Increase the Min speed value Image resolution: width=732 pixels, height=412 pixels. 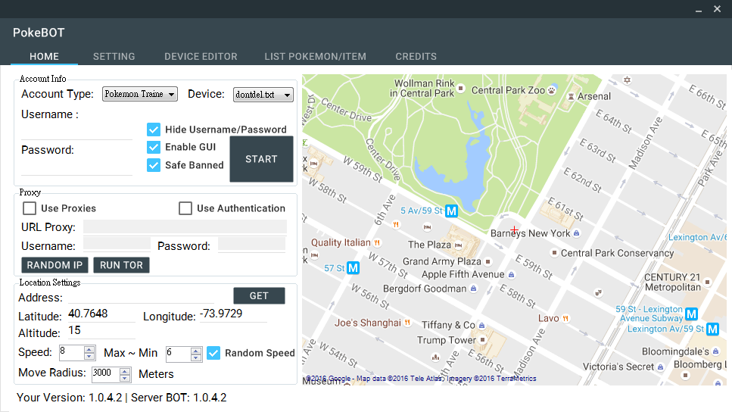196,351
